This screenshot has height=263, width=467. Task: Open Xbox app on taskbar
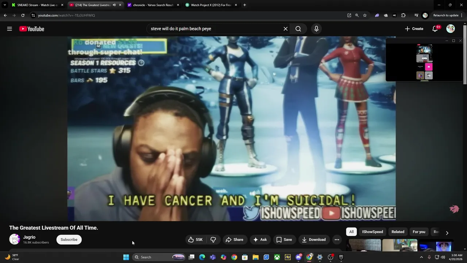tap(277, 257)
